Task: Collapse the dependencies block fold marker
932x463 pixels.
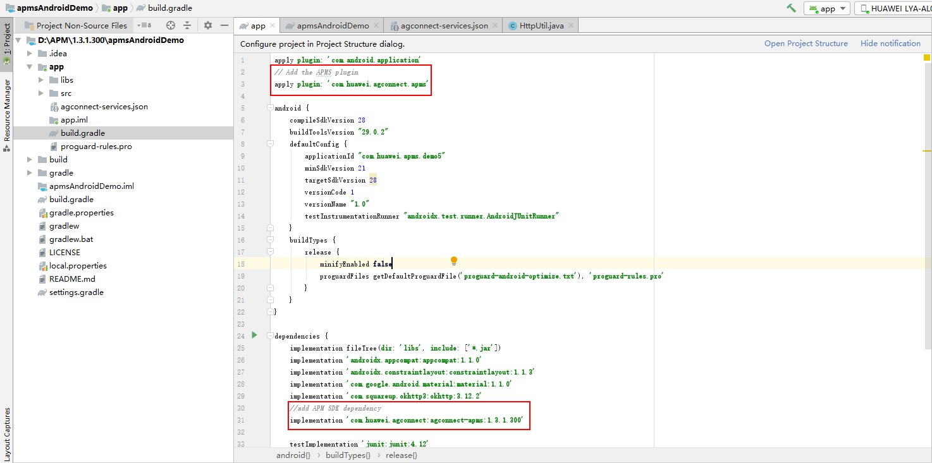Action: click(270, 336)
